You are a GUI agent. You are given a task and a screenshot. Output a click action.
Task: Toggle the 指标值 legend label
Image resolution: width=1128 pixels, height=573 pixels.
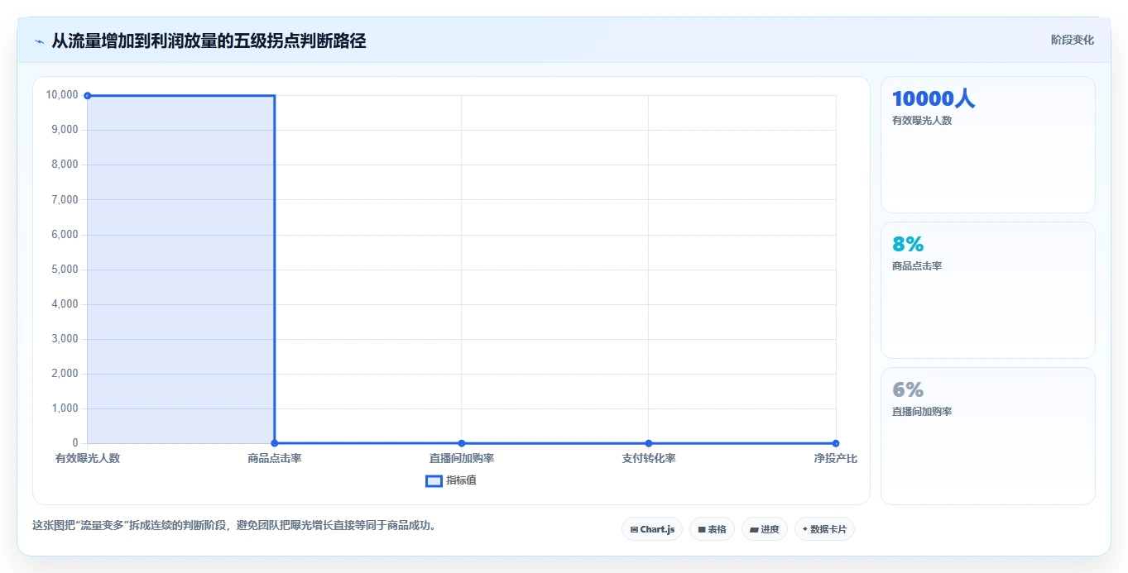pos(461,480)
